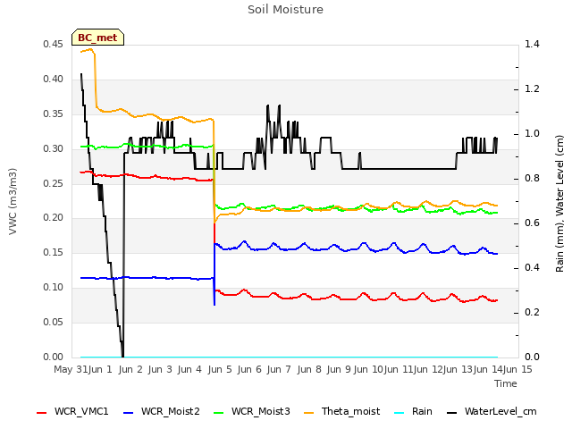Click the Jun 8 x-axis tick label
The image size is (572, 429).
tap(309, 369)
